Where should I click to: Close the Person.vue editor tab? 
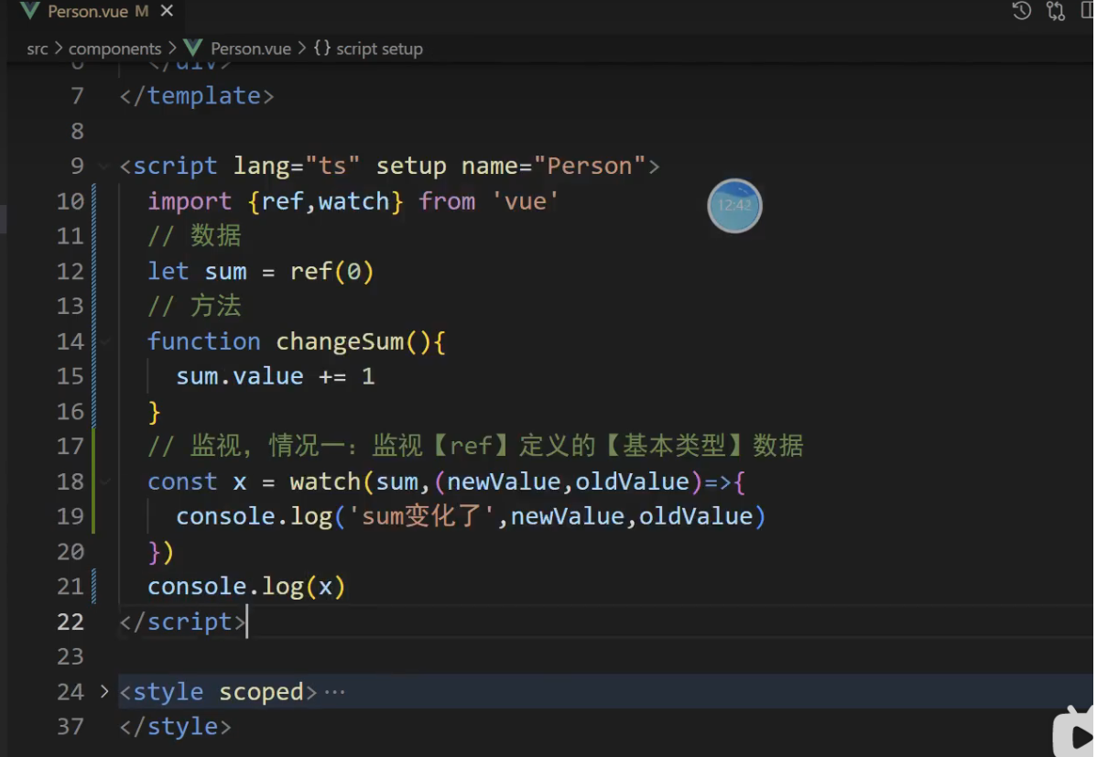click(x=167, y=11)
